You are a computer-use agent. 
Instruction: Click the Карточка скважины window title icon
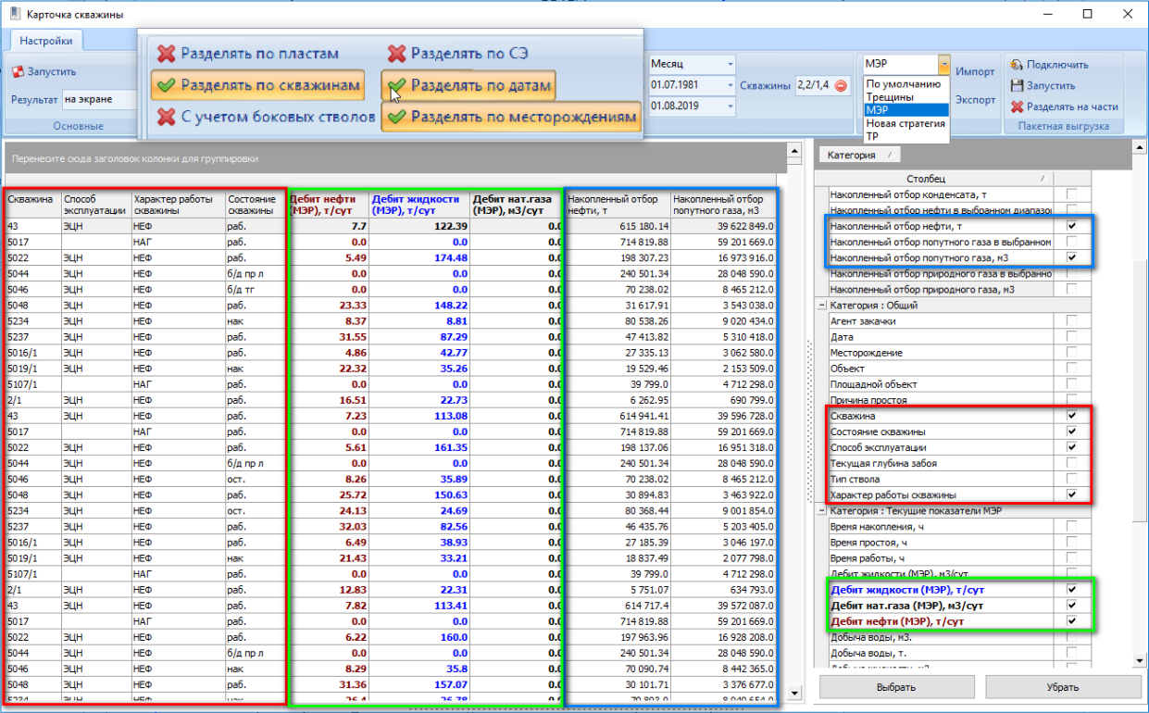pos(14,14)
